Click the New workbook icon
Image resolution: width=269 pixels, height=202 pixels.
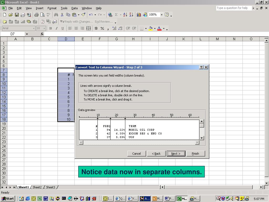[5, 15]
